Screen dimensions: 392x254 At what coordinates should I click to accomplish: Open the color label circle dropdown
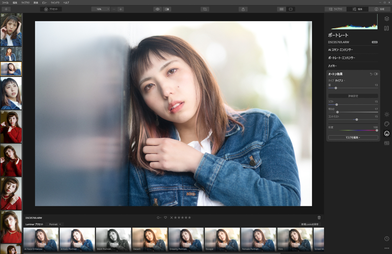click(158, 218)
